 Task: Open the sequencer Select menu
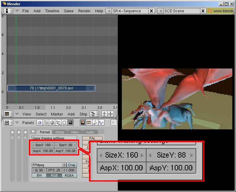[x=41, y=114]
